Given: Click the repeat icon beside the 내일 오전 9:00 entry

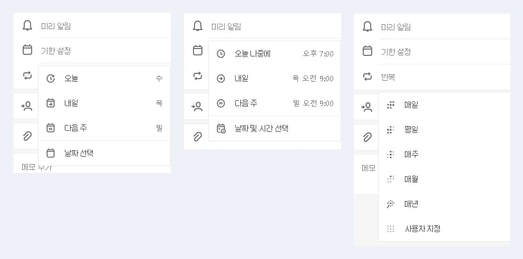Looking at the screenshot, I should [x=198, y=76].
